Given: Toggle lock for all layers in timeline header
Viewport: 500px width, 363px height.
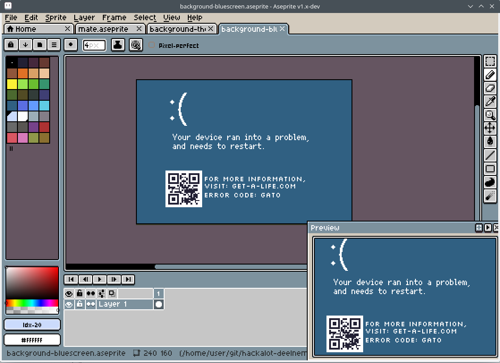Looking at the screenshot, I should 80,294.
